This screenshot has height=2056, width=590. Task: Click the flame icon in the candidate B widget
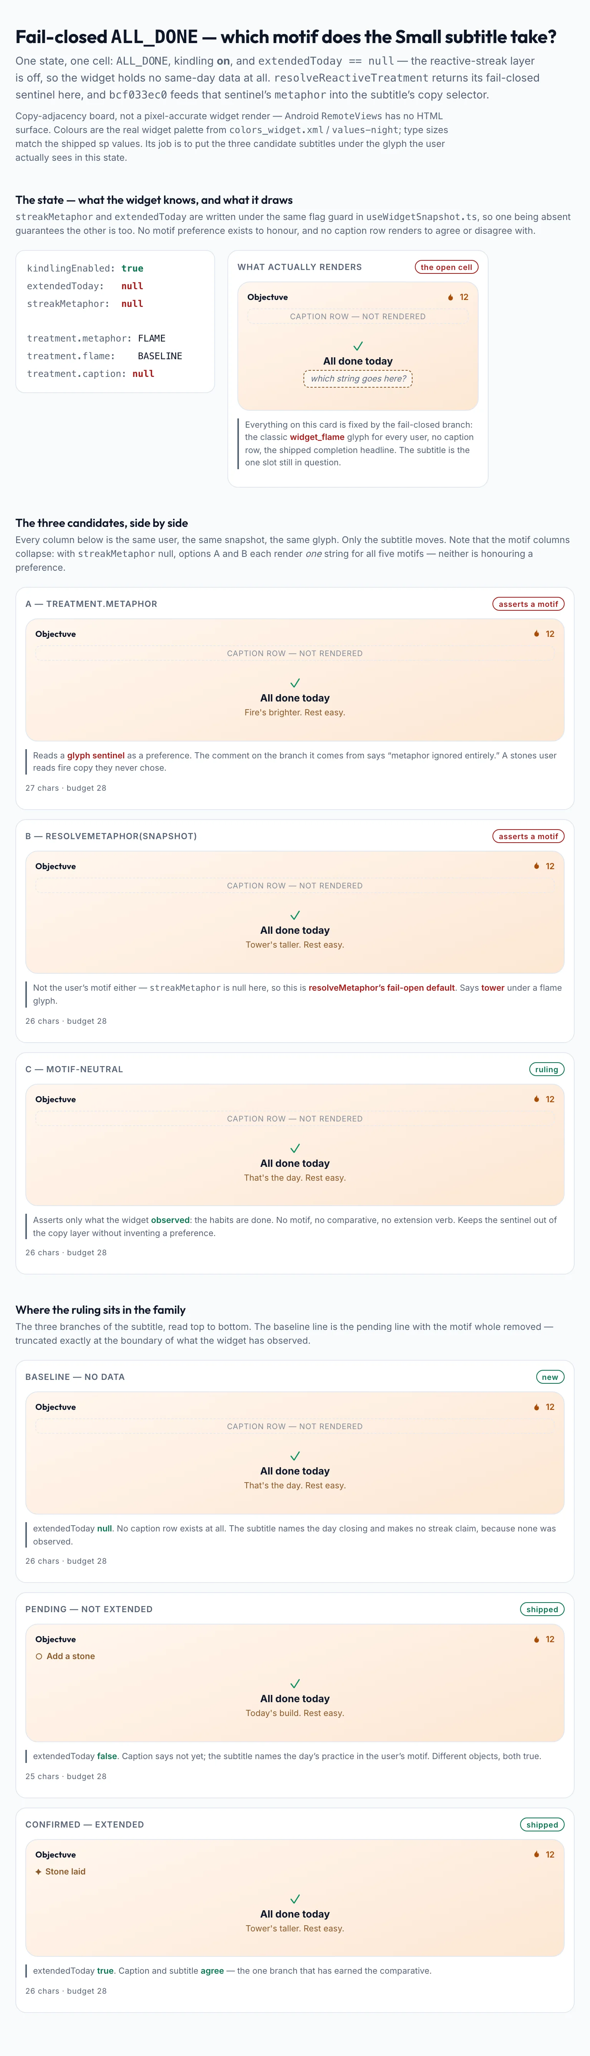point(537,866)
